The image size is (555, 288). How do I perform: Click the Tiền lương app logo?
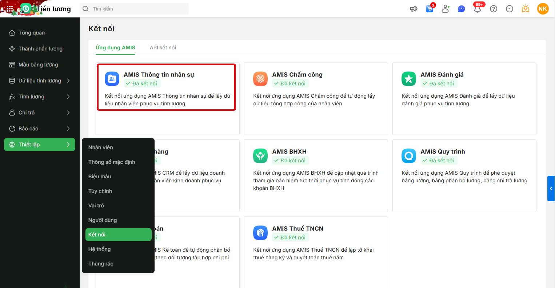[26, 9]
